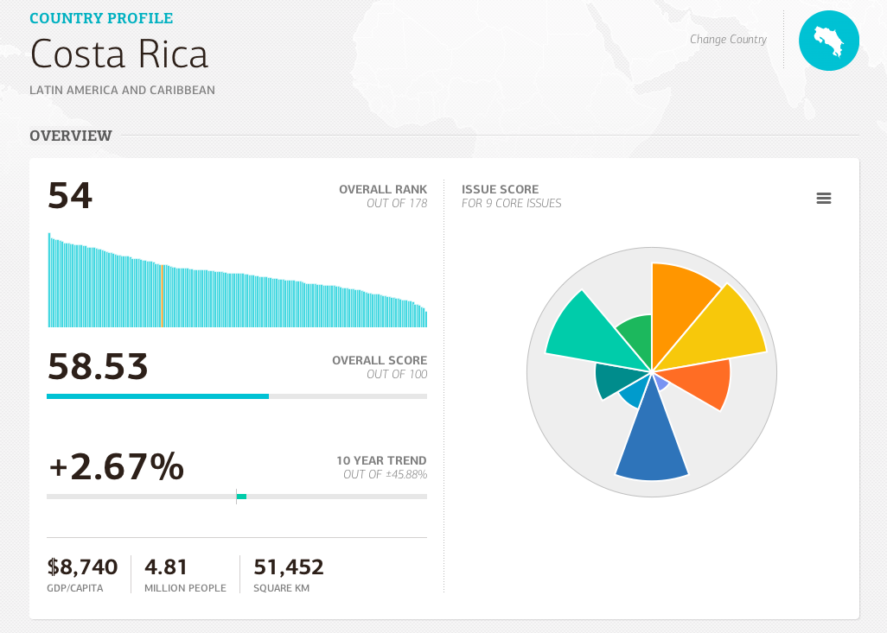This screenshot has width=887, height=633.
Task: Click the overall score progress bar
Action: point(236,396)
